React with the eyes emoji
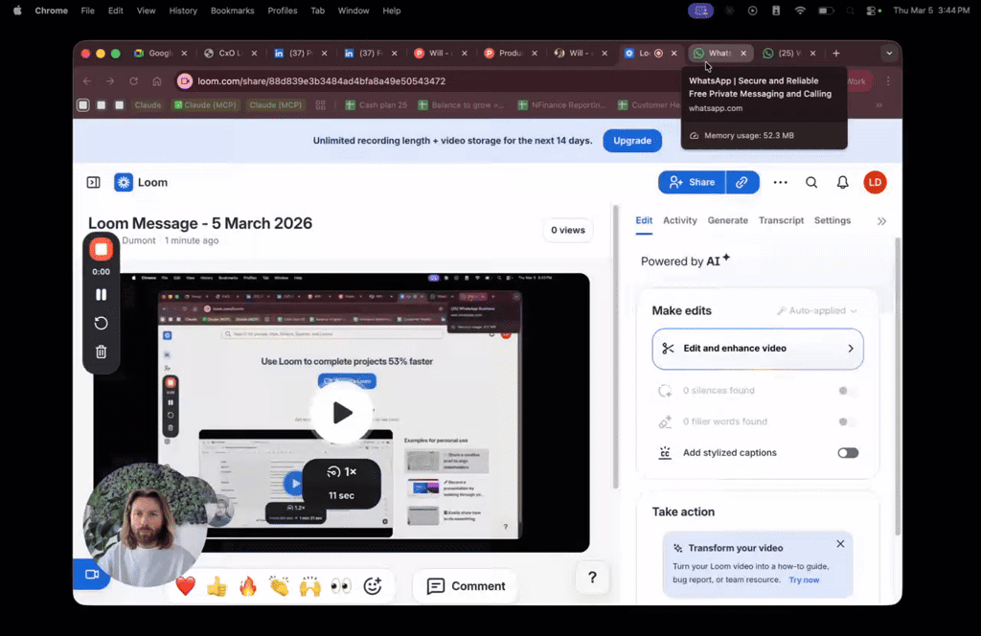This screenshot has width=981, height=636. pos(341,586)
